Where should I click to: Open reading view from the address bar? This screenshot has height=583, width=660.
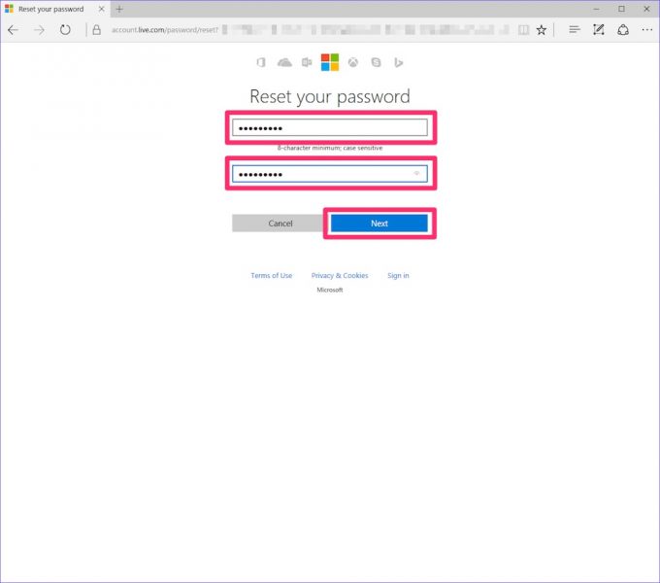click(523, 30)
